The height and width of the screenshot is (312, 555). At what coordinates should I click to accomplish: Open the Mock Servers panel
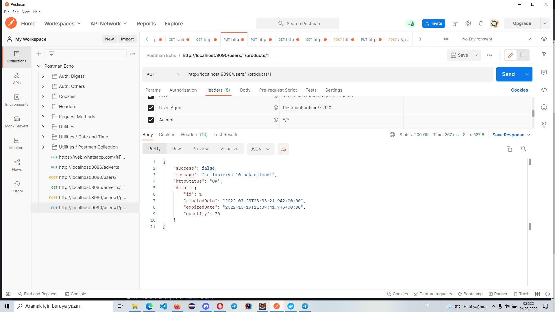16,121
